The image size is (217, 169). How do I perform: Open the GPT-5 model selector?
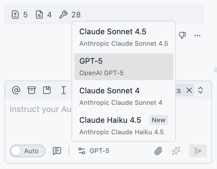[x=94, y=151]
